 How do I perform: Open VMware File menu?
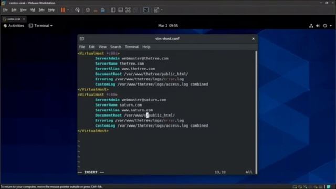(x=5, y=10)
